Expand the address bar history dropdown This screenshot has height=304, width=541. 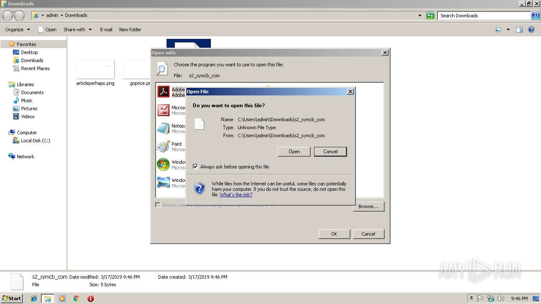tap(420, 16)
